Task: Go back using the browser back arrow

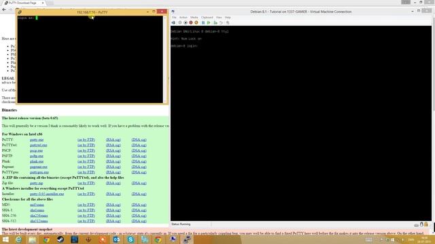Action: (x=4, y=9)
